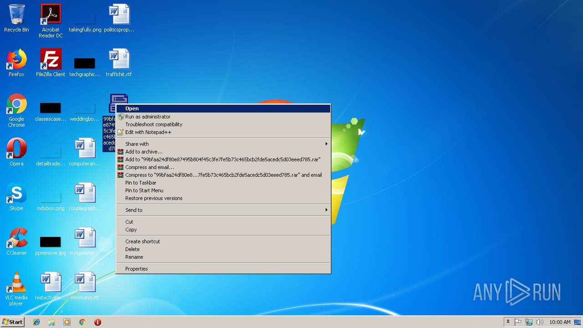The image size is (583, 328).
Task: Show hidden system tray icons
Action: point(508,322)
